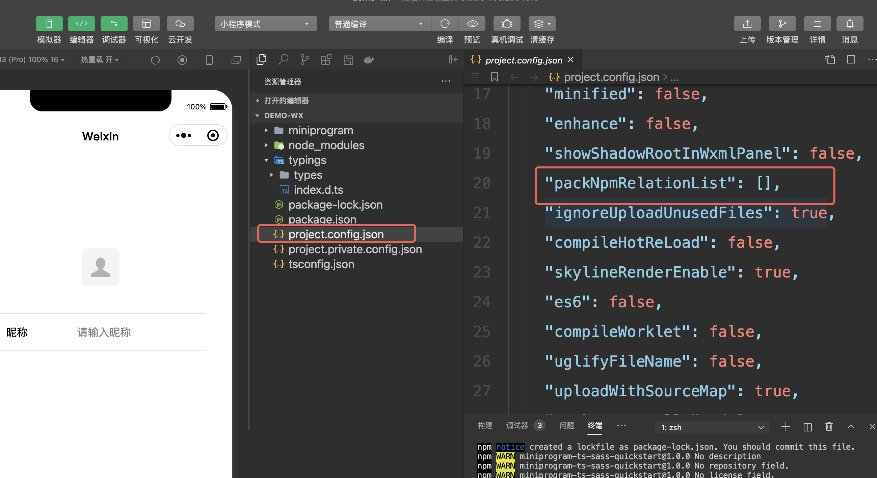Image resolution: width=877 pixels, height=478 pixels.
Task: Expand the miniprogram folder
Action: click(320, 130)
